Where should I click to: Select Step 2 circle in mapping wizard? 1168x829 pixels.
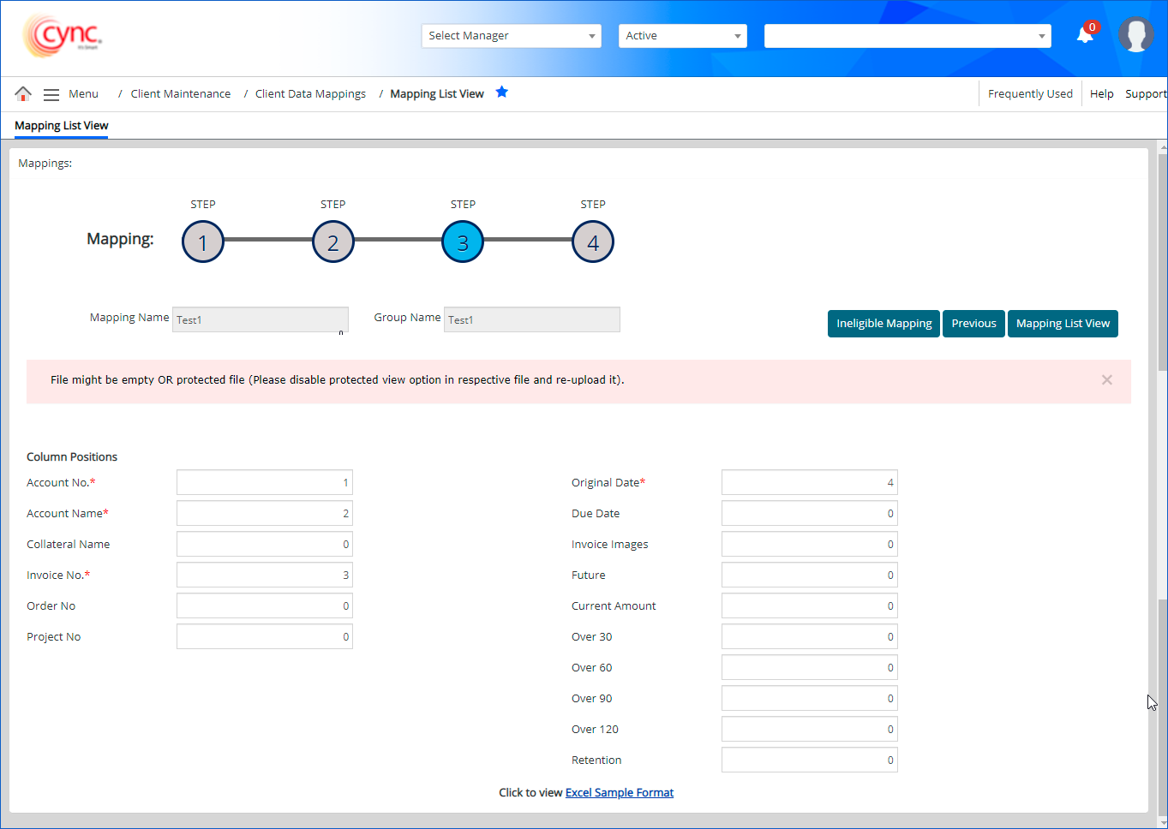333,242
